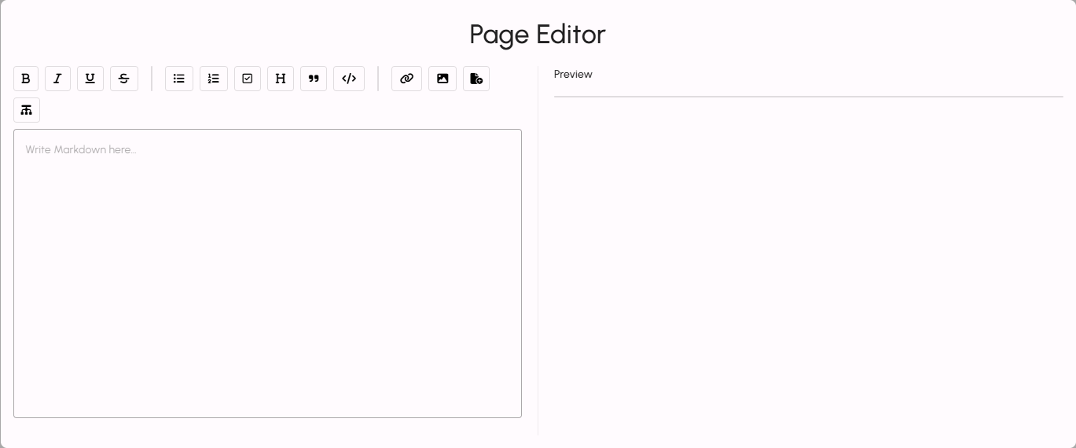Screen dimensions: 1076x448
Task: Insert a code block
Action: [349, 79]
